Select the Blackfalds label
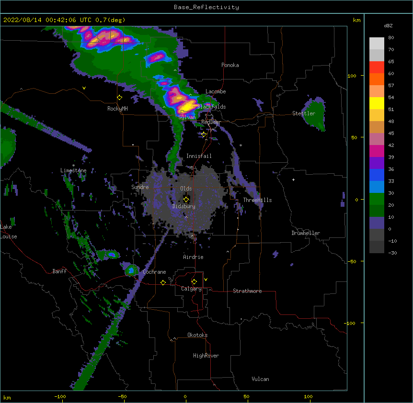This screenshot has width=413, height=403. [x=211, y=107]
